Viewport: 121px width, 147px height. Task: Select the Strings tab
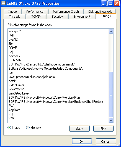point(106,16)
